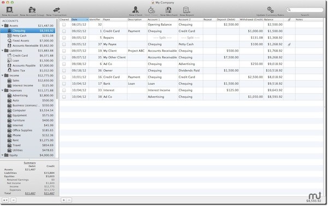Mark the Opening Balance transaction as cleared
Viewport: 328px width, 206px height.
tap(64, 25)
